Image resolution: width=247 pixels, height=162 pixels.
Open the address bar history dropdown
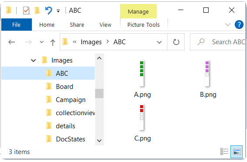[x=159, y=42]
